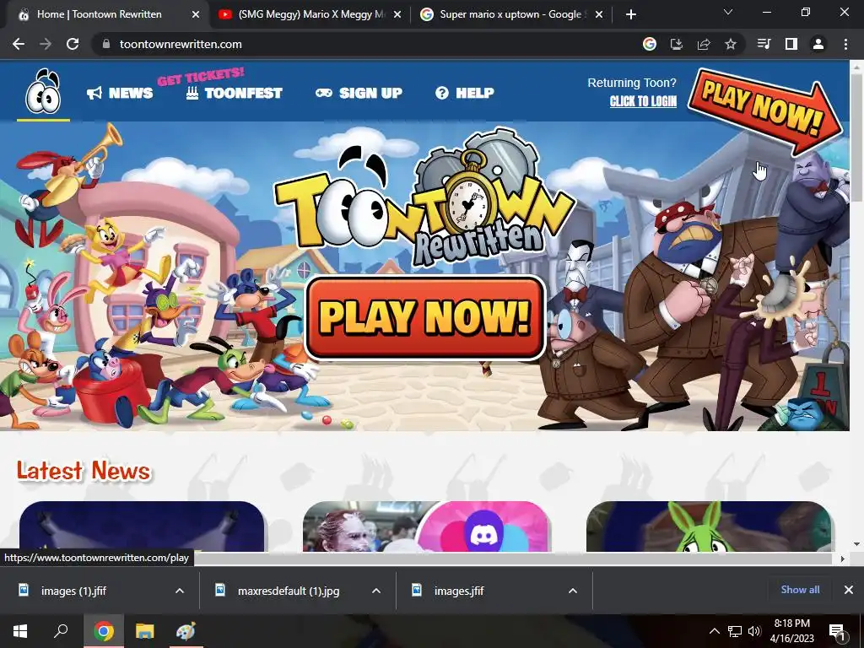Click Chrome taskbar icon
This screenshot has width=864, height=648.
pyautogui.click(x=104, y=631)
